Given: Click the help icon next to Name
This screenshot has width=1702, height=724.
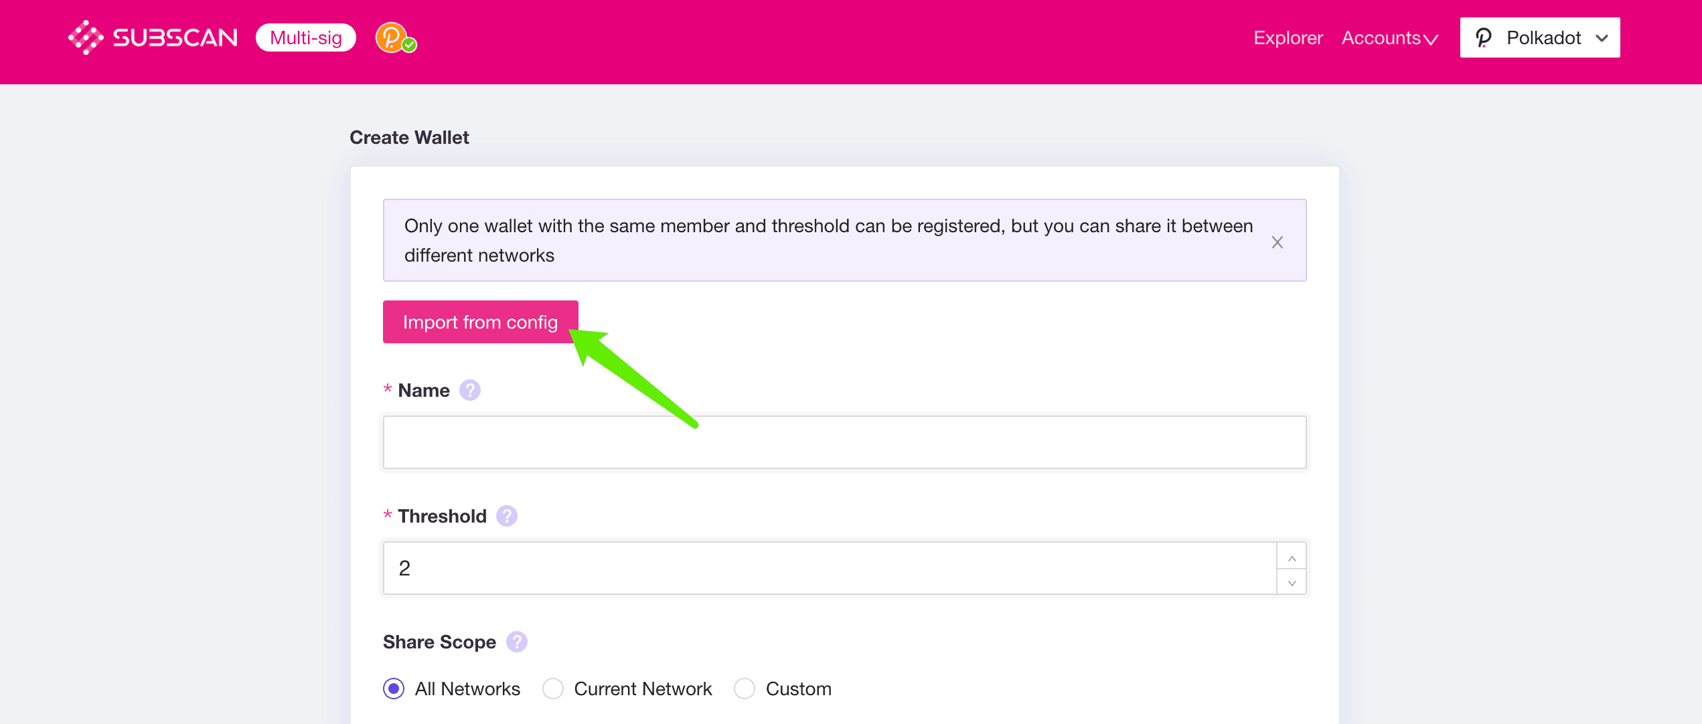Looking at the screenshot, I should (470, 390).
